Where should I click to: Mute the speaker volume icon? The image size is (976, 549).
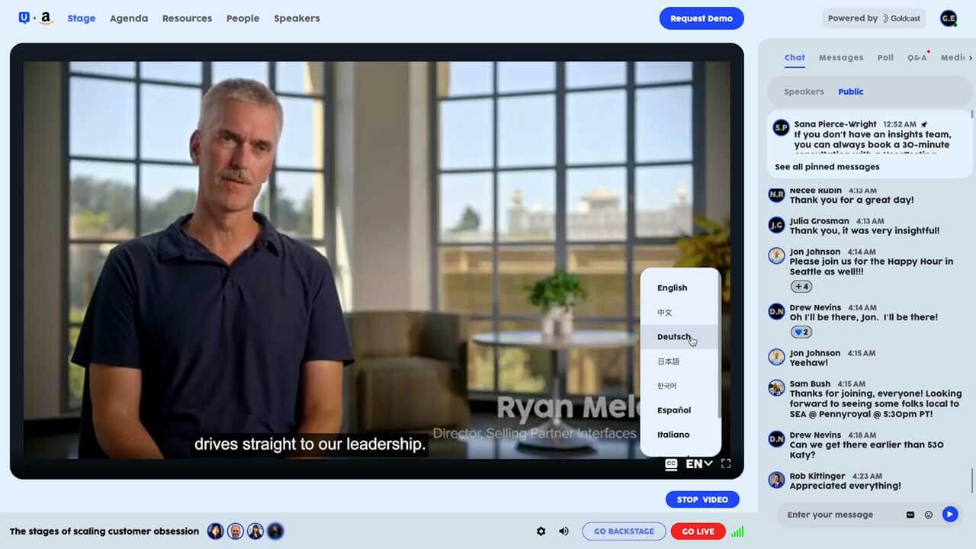point(563,531)
